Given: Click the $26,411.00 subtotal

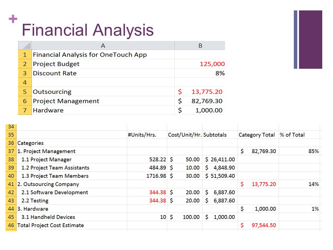Looking at the screenshot, I should click(x=220, y=159).
